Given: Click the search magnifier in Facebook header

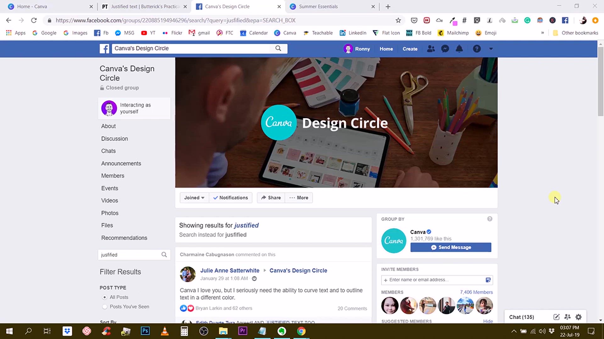Looking at the screenshot, I should [x=278, y=48].
